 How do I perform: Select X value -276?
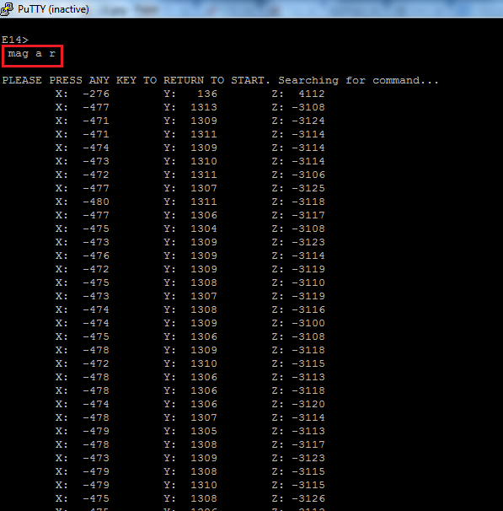click(x=96, y=94)
